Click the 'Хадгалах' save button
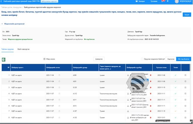Viewport: 193px width, 124px height. click(170, 59)
